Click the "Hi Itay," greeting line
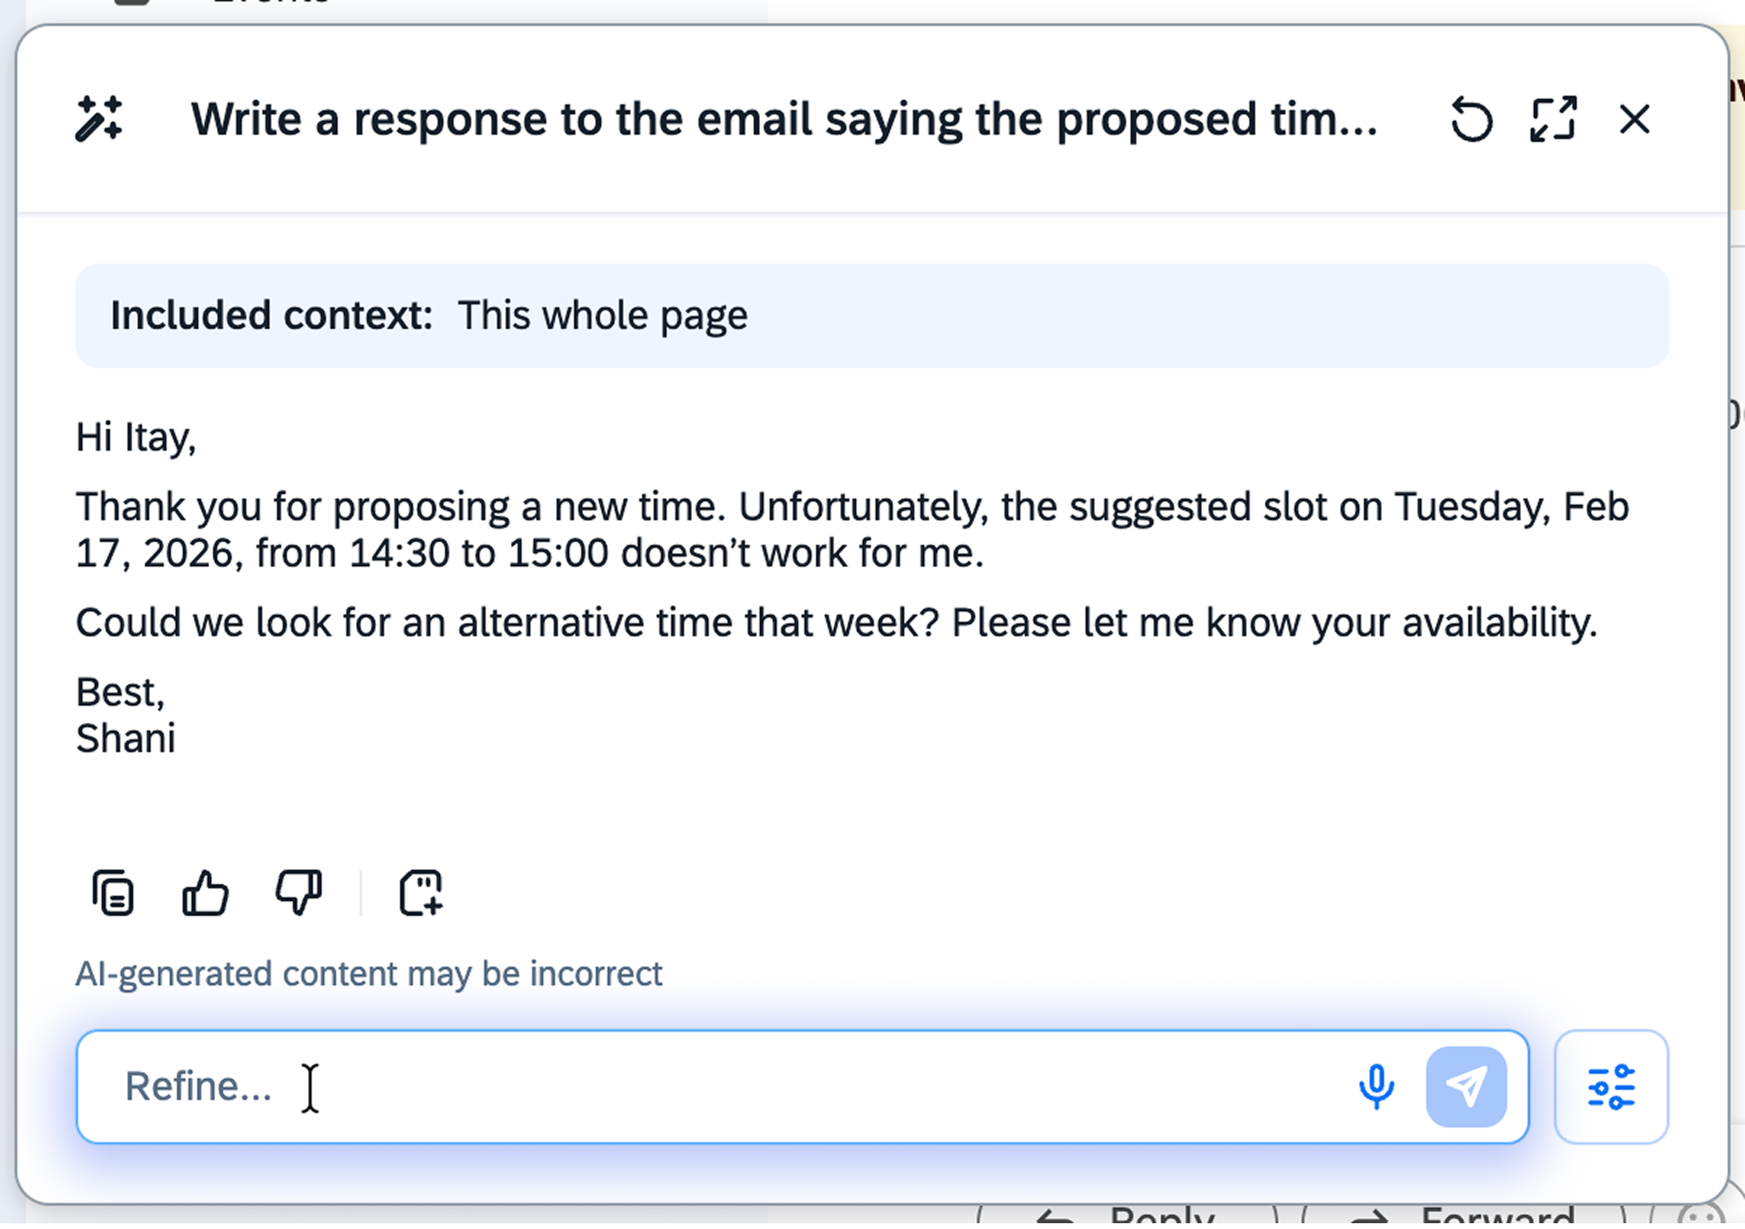This screenshot has width=1745, height=1229. tap(136, 437)
